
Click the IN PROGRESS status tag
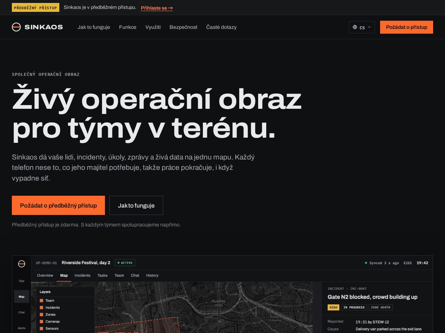[x=354, y=307]
